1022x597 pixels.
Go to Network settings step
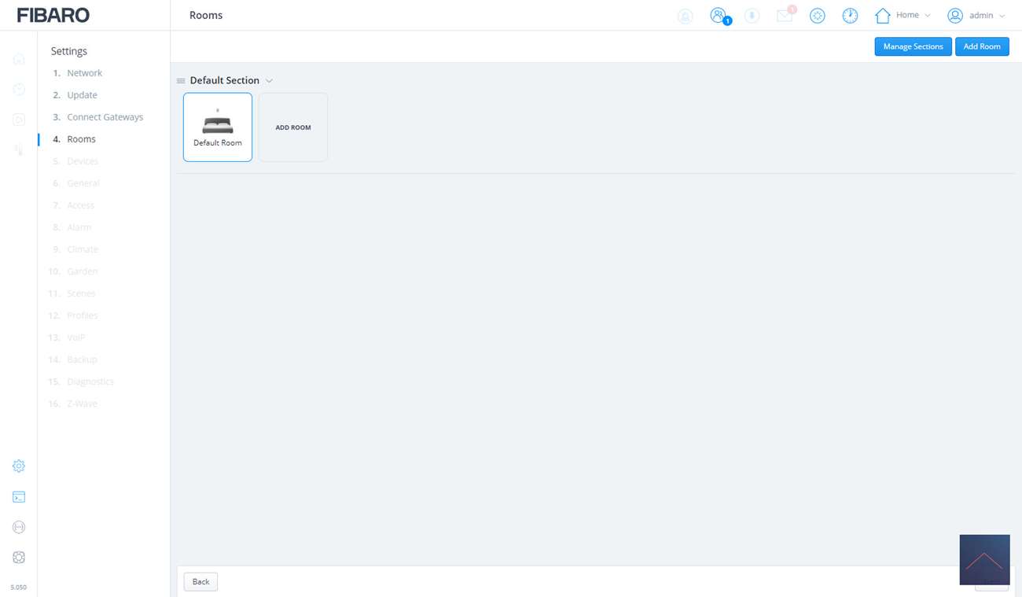point(84,73)
